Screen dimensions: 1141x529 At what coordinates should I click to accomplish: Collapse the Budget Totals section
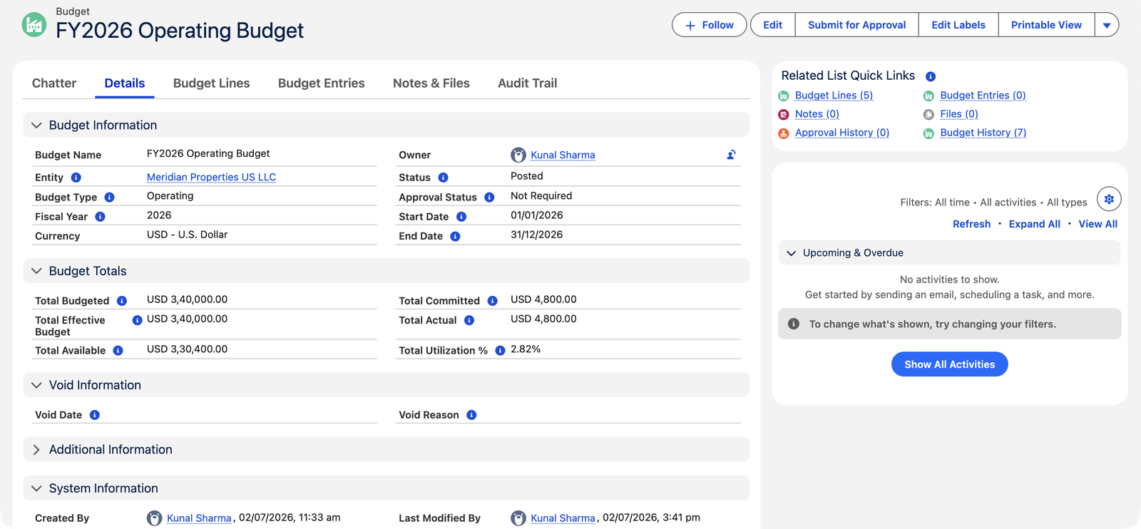point(36,271)
